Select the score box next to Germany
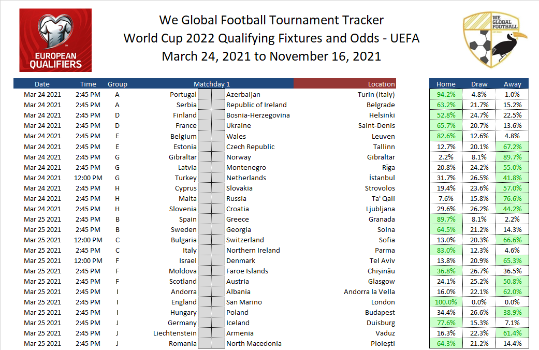Viewport: 539px width, 350px height. coord(205,323)
